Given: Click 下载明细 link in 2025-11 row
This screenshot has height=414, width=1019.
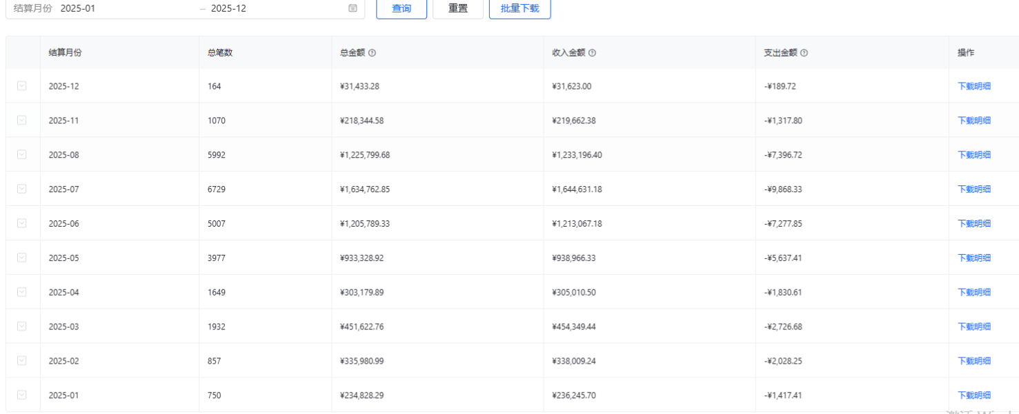Looking at the screenshot, I should (x=974, y=121).
